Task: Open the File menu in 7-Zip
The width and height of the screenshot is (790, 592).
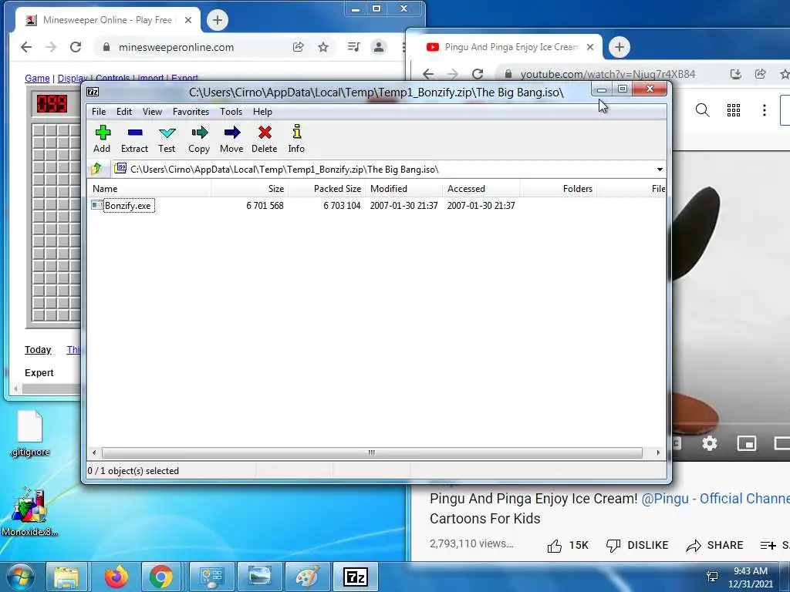Action: pyautogui.click(x=99, y=112)
